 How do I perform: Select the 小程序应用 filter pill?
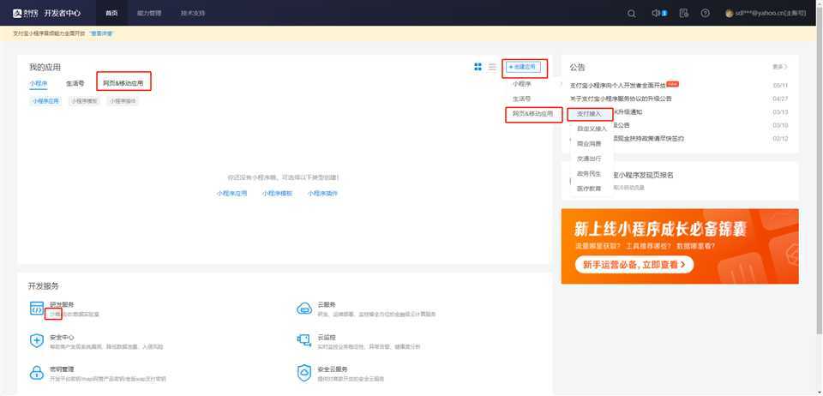(x=45, y=101)
